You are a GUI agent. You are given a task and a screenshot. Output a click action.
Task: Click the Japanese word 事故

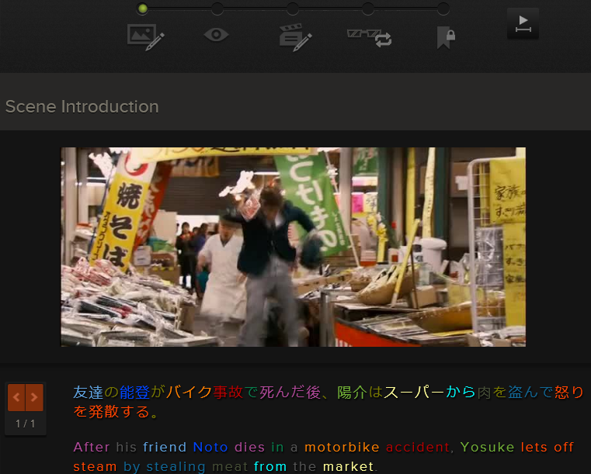click(x=228, y=393)
